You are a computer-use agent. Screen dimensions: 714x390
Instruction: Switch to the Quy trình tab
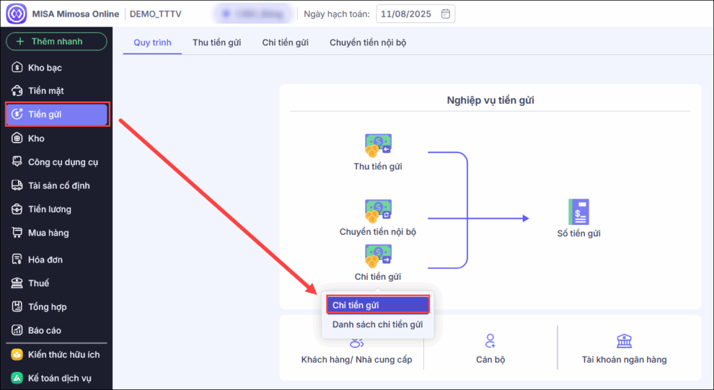pyautogui.click(x=153, y=42)
